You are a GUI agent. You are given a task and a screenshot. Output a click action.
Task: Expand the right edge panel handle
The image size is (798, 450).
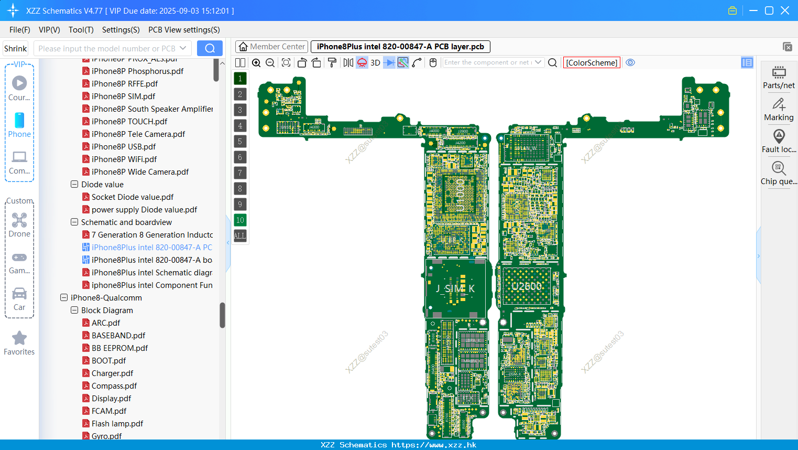coord(758,256)
